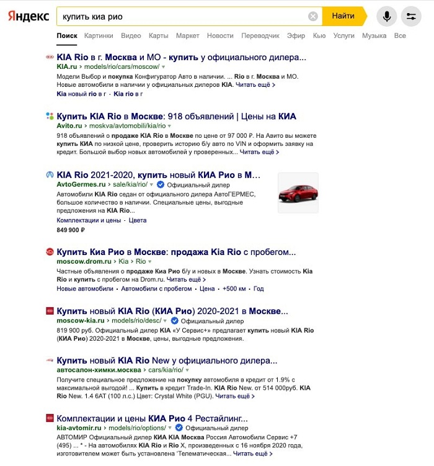Expand arrow after автосалон-химки.москва URL
Screen dimensions: 434x466
click(x=187, y=370)
